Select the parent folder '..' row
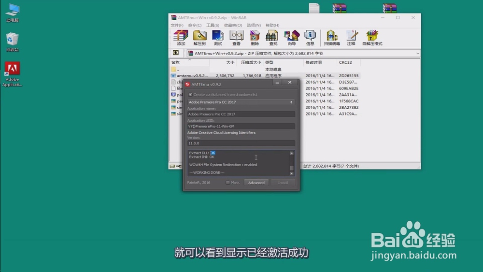The width and height of the screenshot is (483, 272). [x=265, y=69]
